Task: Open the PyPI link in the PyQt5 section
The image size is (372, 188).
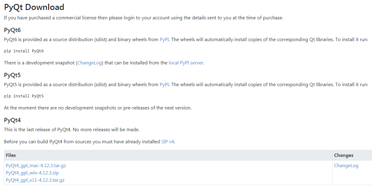Action: (164, 85)
